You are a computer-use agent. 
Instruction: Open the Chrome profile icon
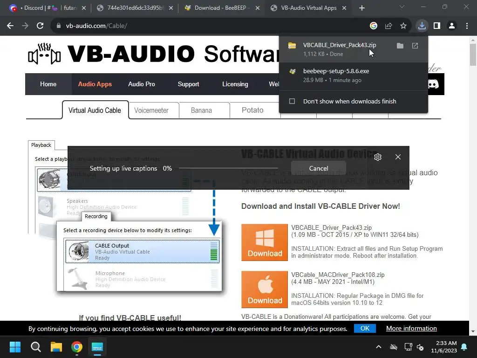pyautogui.click(x=452, y=26)
